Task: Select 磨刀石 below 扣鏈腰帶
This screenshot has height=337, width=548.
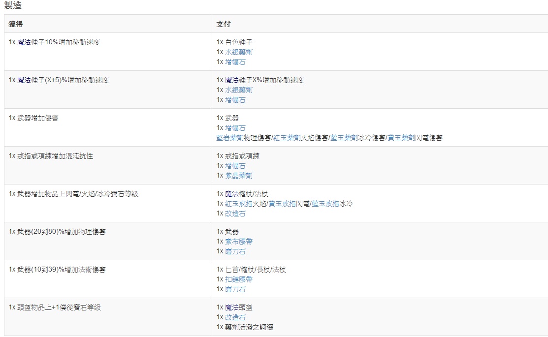Action: (235, 289)
